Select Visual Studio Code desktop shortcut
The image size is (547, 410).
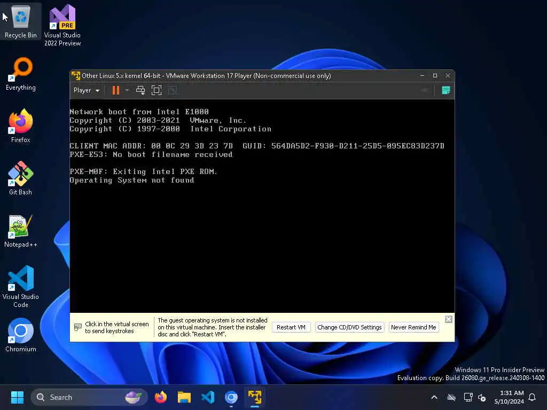coord(21,287)
